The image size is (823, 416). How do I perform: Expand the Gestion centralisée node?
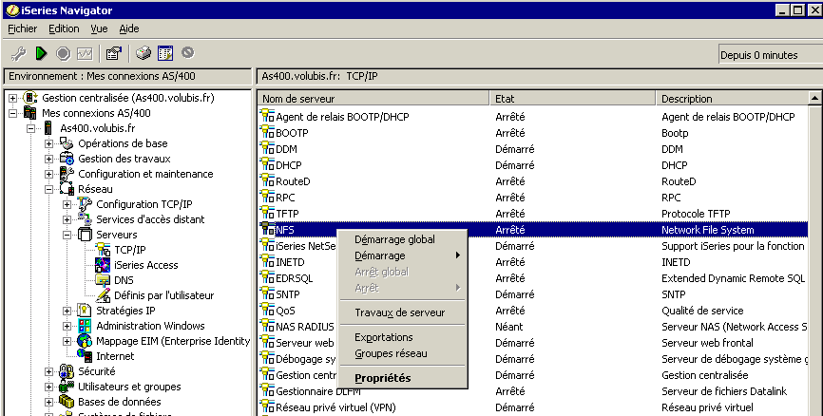(x=13, y=98)
